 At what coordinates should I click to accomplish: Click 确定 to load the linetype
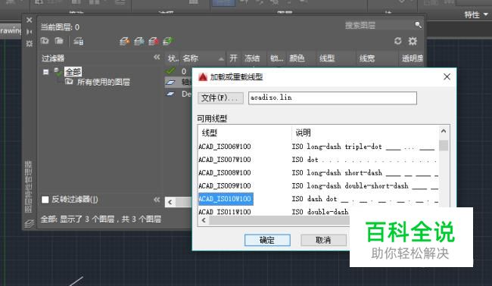pos(267,240)
